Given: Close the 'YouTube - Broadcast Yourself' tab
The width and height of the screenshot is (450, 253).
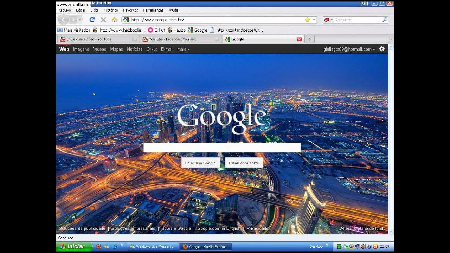Looking at the screenshot, I should (x=217, y=39).
